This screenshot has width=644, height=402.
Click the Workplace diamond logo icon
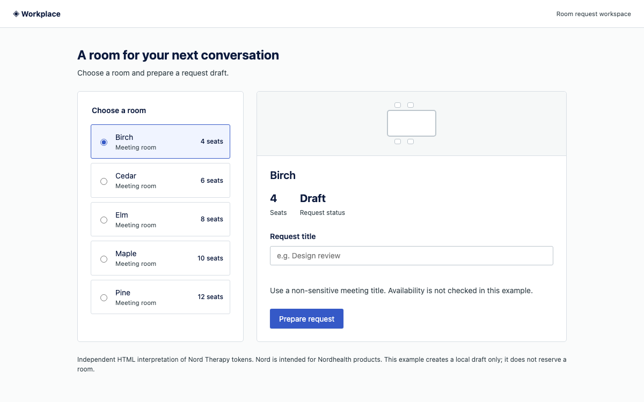tap(16, 14)
